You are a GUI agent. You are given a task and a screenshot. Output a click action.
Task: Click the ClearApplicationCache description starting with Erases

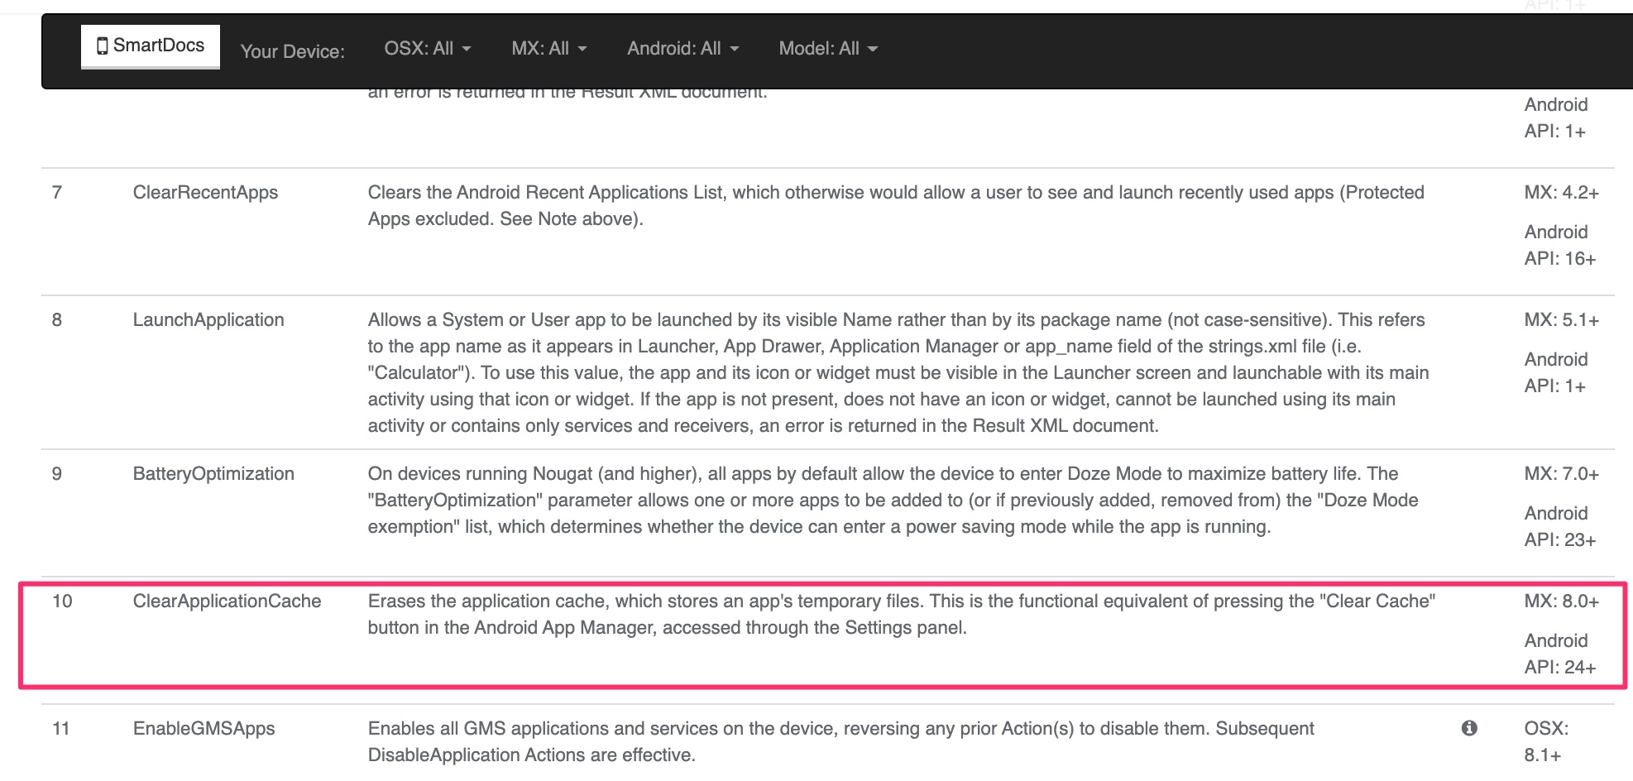900,614
